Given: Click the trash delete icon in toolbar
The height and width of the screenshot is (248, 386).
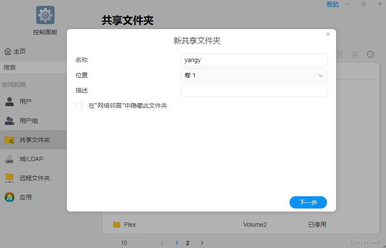Looking at the screenshot, I should (x=355, y=54).
